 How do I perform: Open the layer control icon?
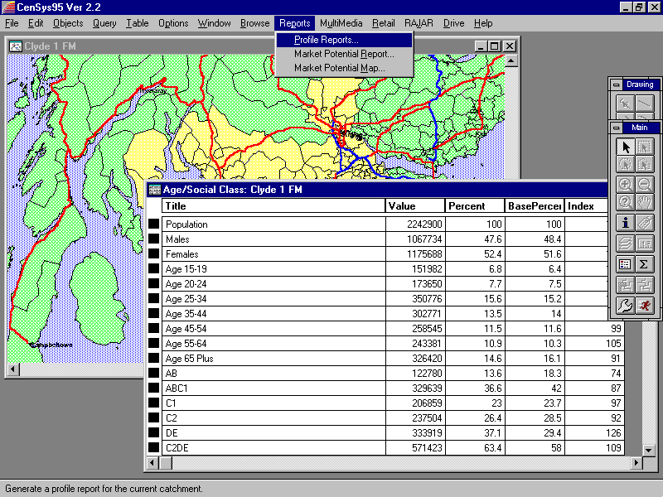(626, 244)
